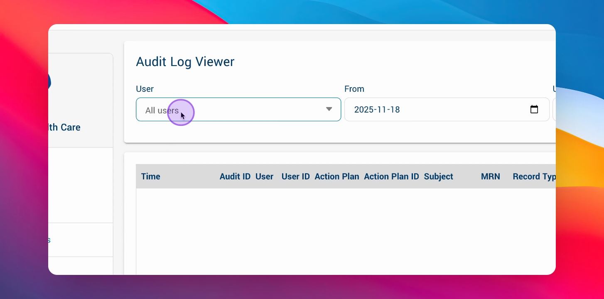The height and width of the screenshot is (299, 604).
Task: Click the From date field showing 2025-11-18
Action: click(x=447, y=110)
